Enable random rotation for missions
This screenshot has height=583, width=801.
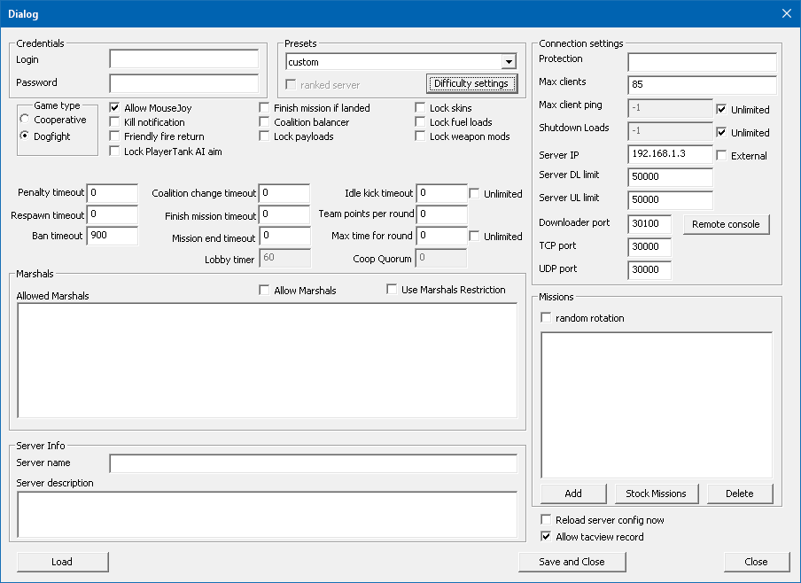pyautogui.click(x=547, y=318)
